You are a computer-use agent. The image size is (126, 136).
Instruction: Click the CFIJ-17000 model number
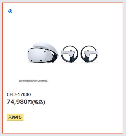tap(19, 94)
